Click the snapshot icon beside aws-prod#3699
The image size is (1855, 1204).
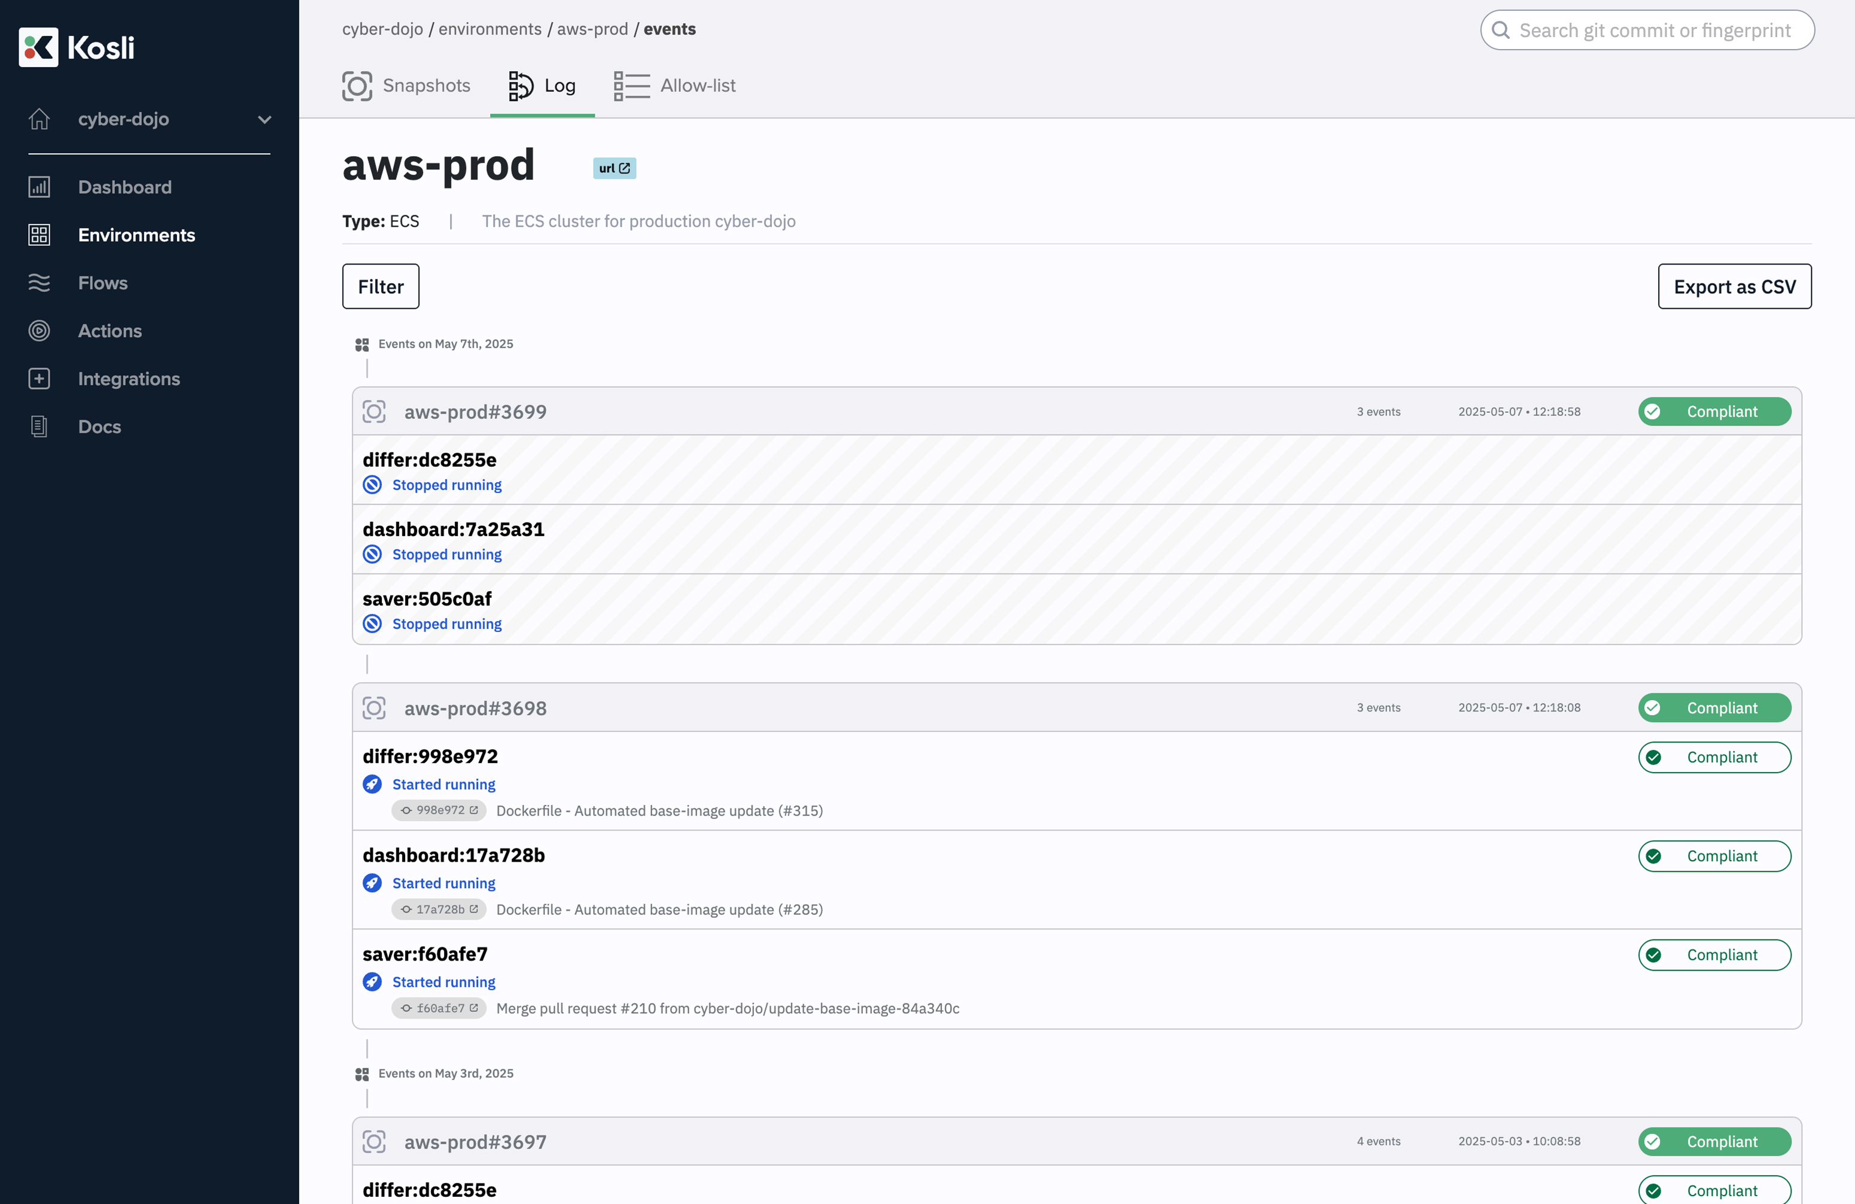[x=374, y=412]
